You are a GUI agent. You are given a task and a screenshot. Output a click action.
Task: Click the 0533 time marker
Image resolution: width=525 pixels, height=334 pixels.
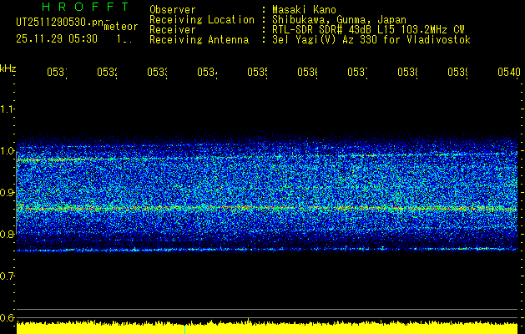point(158,73)
